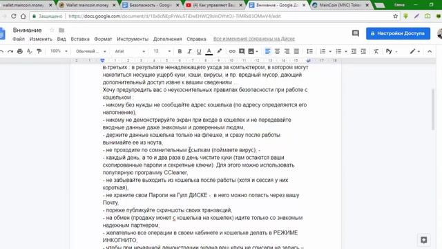Toggle underline formatting
The image size is (442, 249).
click(199, 51)
